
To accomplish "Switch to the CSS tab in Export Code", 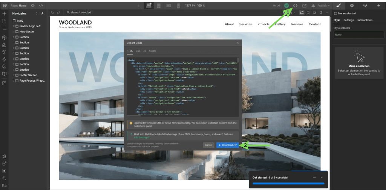I will (x=138, y=51).
